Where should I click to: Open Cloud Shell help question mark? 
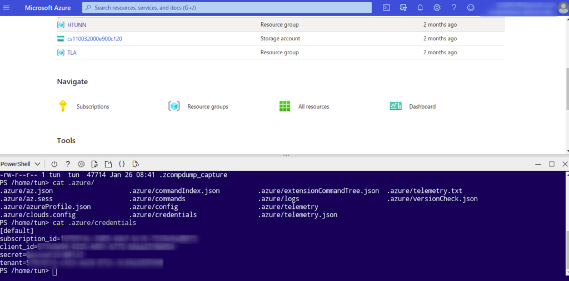coord(68,164)
